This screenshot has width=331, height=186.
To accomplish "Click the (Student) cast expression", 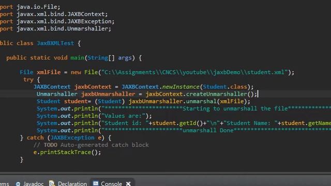I will point(110,101).
